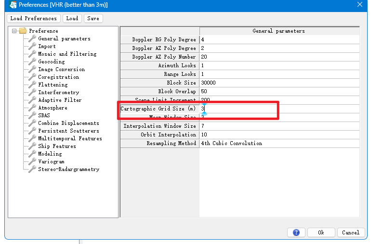Click wrench icon beside Atmosphere
The height and width of the screenshot is (244, 383).
(32, 108)
